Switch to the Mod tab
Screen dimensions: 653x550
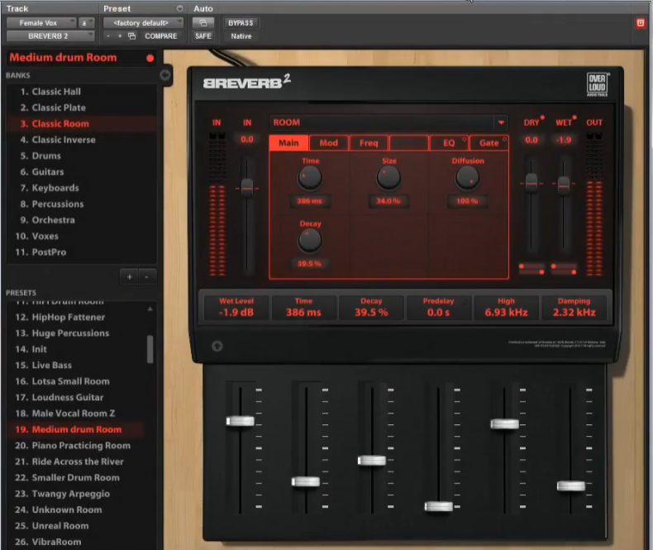click(329, 143)
